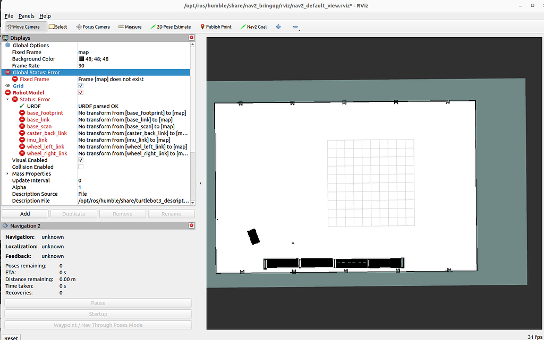Select the Measure tool
The image size is (544, 340).
point(130,26)
